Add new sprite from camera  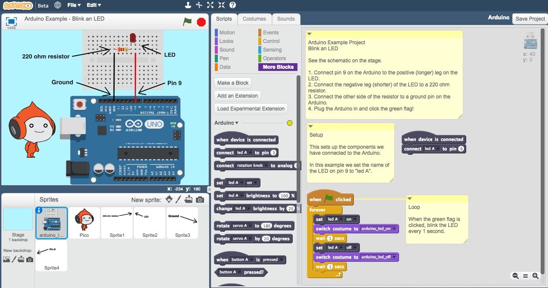(200, 199)
